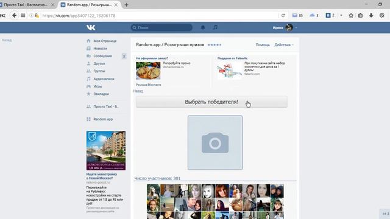Click the grid icon beside Random.app
The height and width of the screenshot is (219, 390).
coord(88,119)
